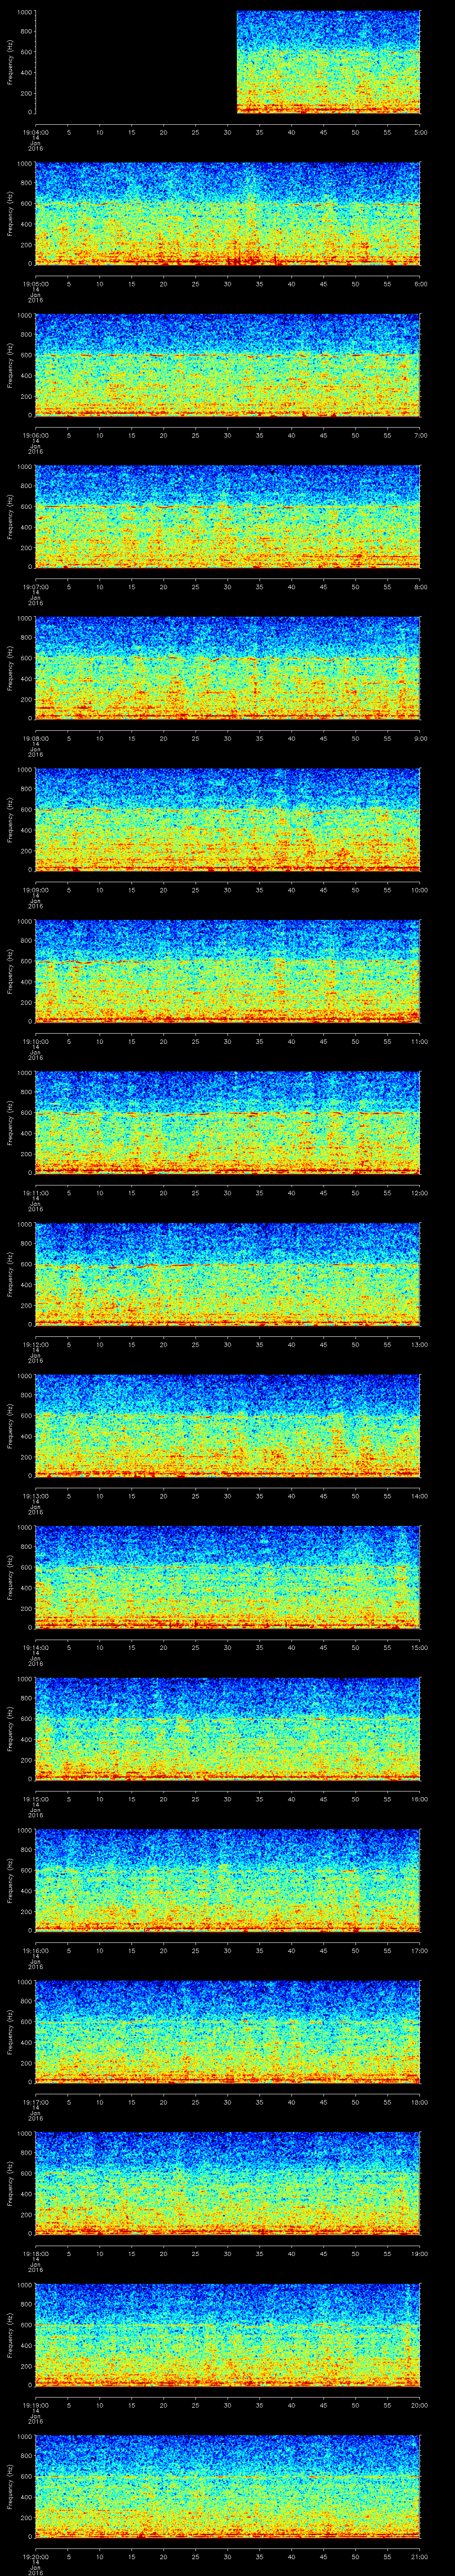
Task: Choose the spectrogram panel beginning at 19:12:00
Action: [228, 1274]
